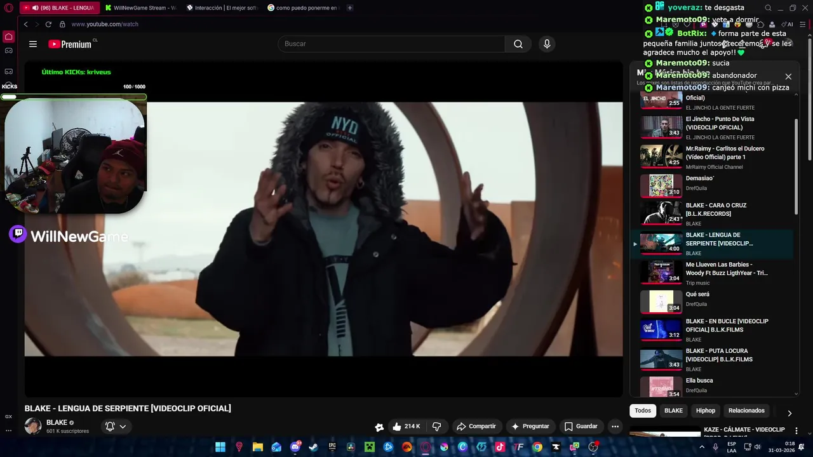Open options menu for KAZE - CÁLMATE video

coord(796,431)
